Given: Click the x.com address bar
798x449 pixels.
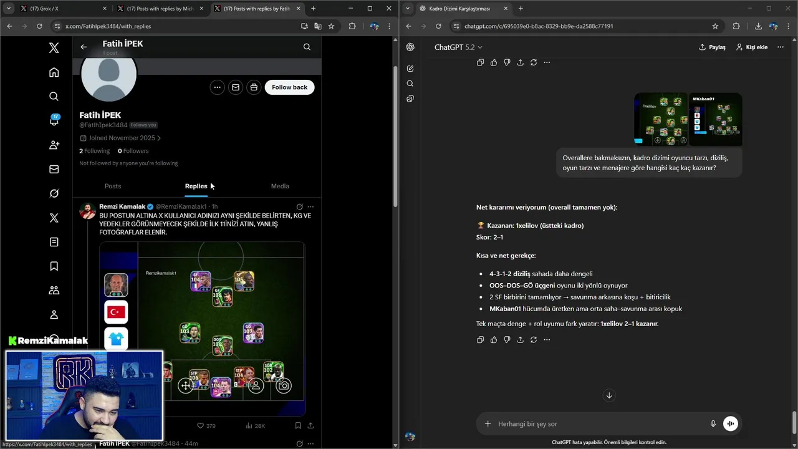Looking at the screenshot, I should click(x=175, y=26).
